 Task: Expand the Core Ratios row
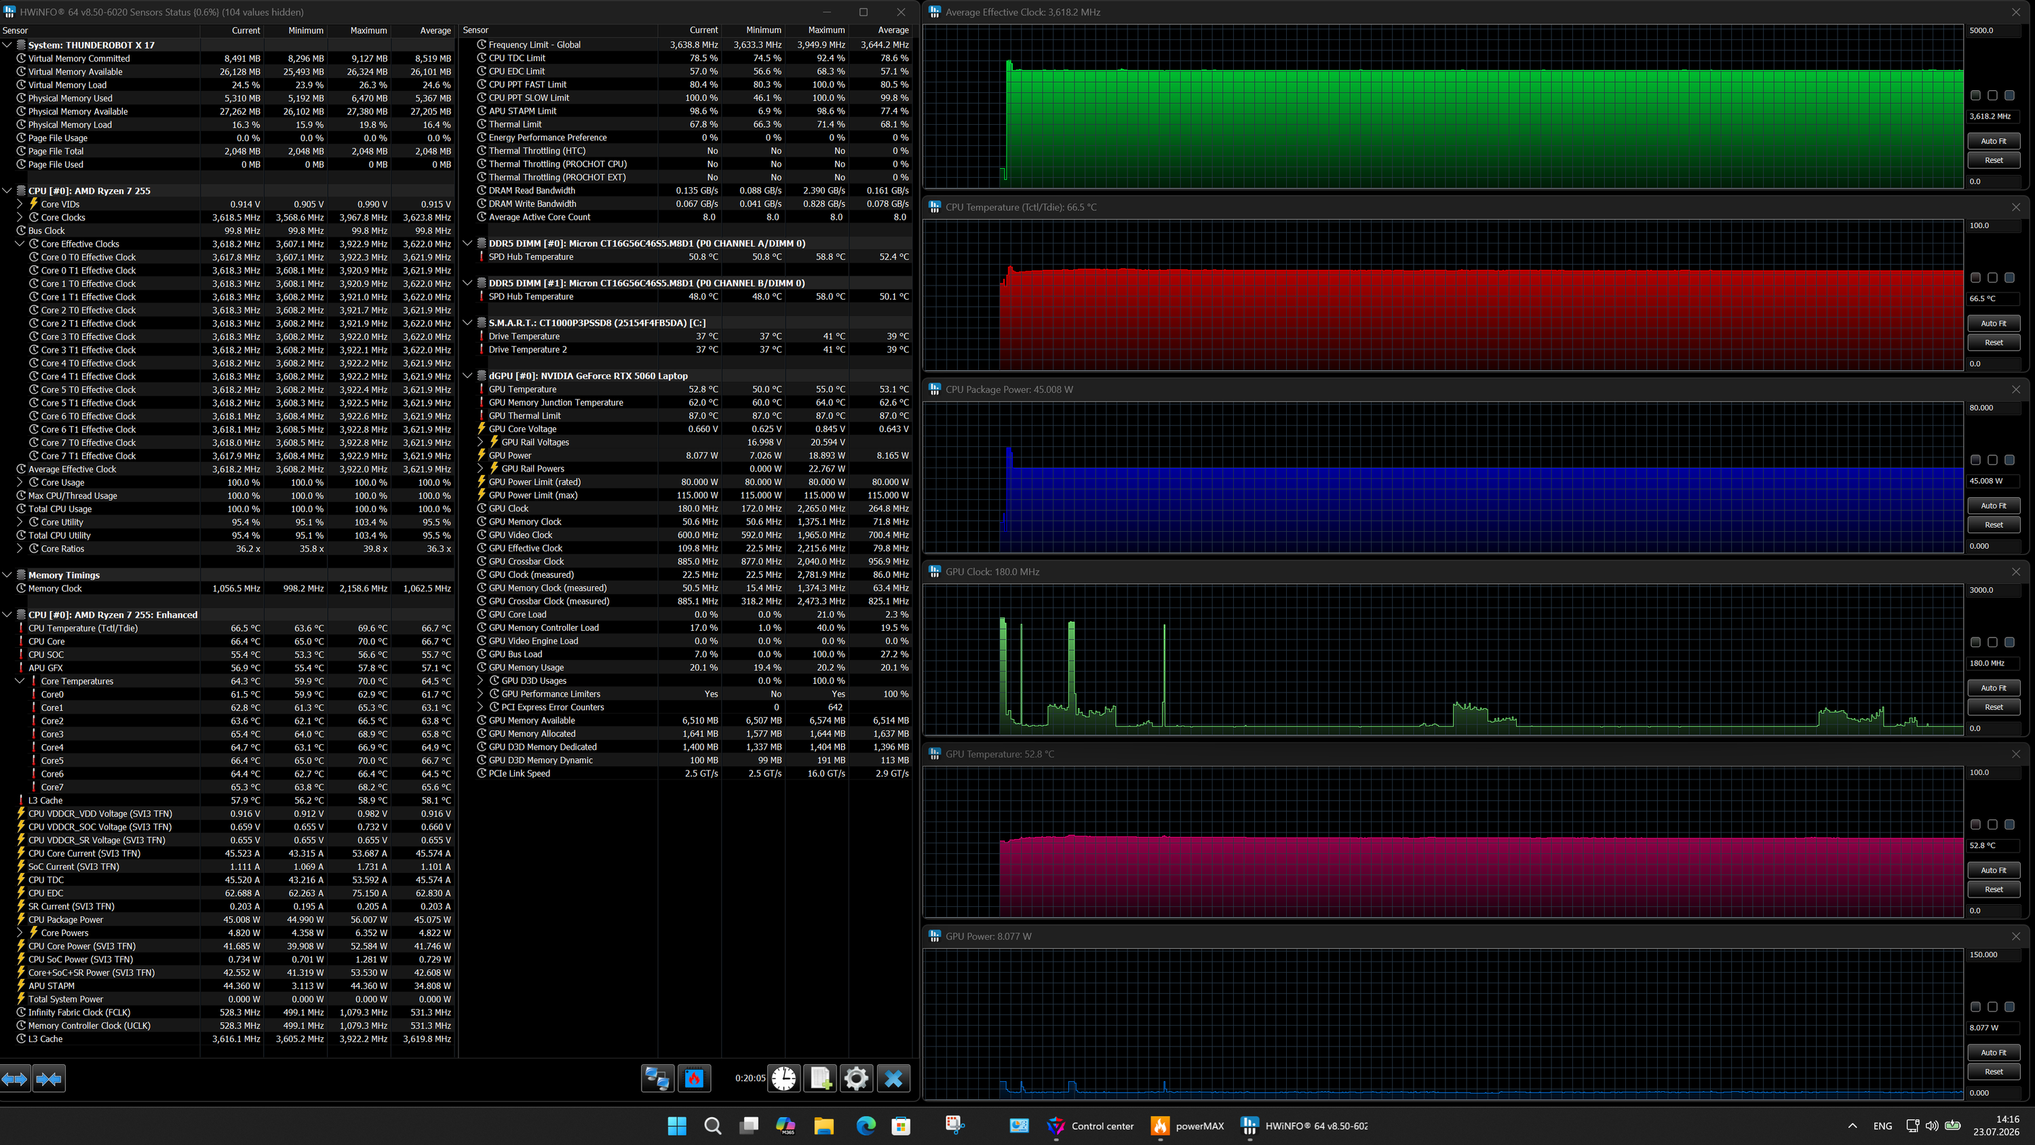click(x=20, y=548)
